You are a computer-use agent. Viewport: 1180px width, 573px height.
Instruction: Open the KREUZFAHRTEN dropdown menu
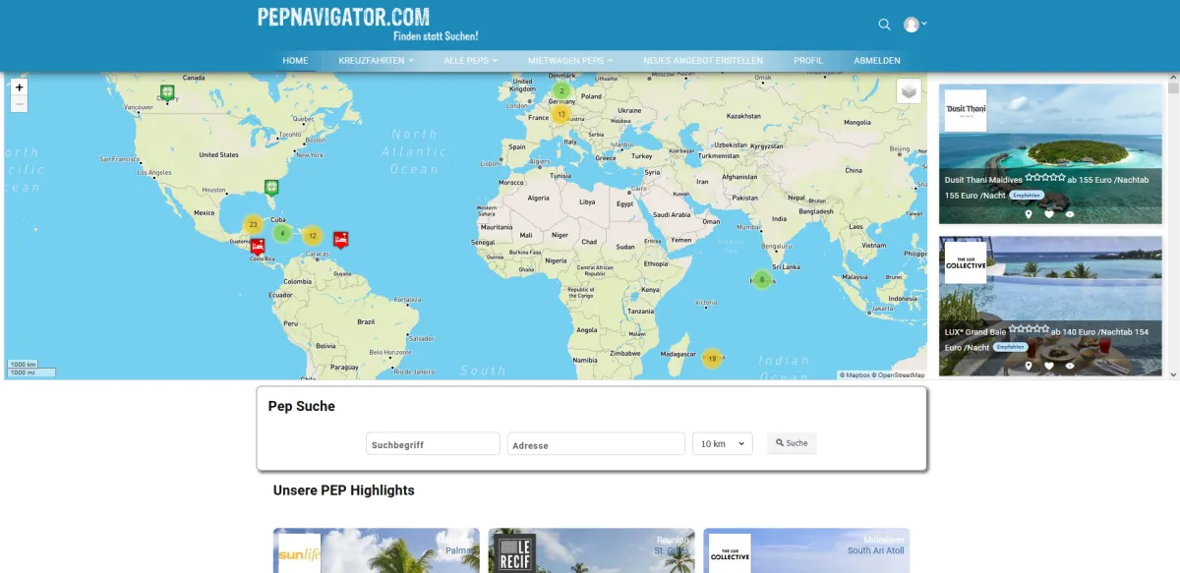point(374,60)
